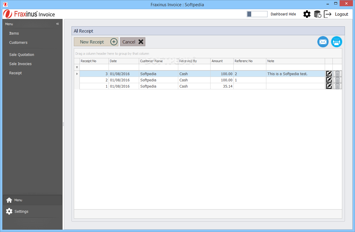The image size is (355, 232).
Task: Sort by Date column header
Action: point(124,61)
